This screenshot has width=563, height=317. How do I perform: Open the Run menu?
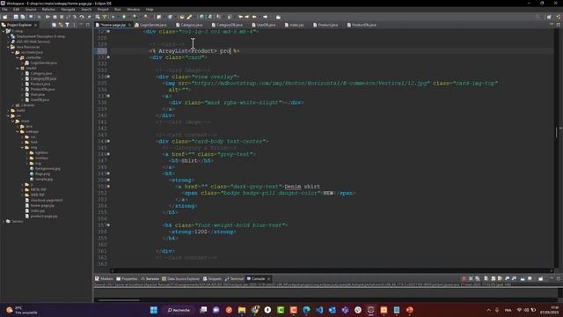pyautogui.click(x=117, y=10)
